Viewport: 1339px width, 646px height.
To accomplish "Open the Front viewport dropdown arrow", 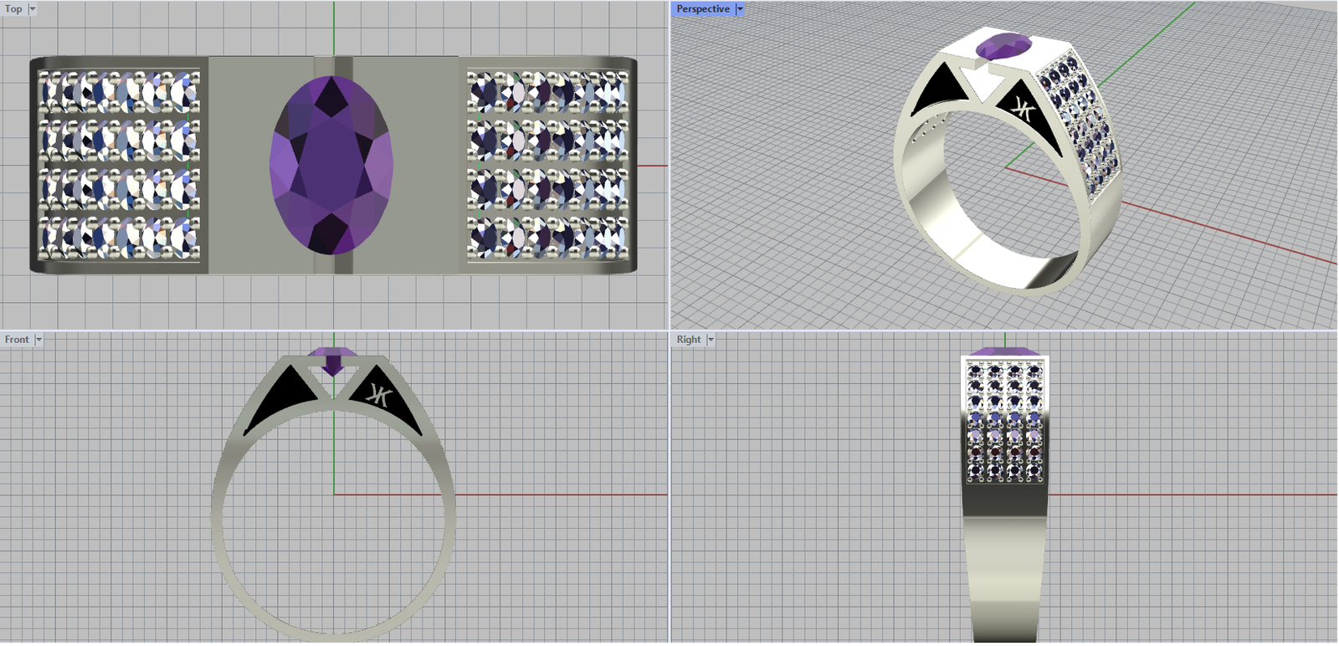I will (x=38, y=340).
